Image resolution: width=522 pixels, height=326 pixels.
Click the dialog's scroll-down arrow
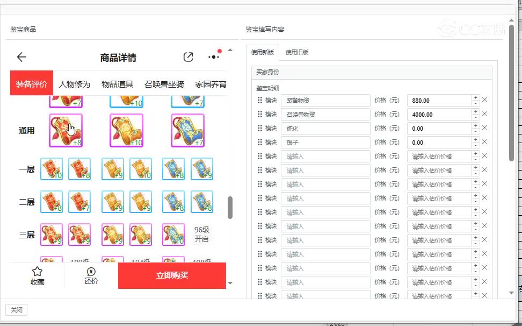[512, 293]
